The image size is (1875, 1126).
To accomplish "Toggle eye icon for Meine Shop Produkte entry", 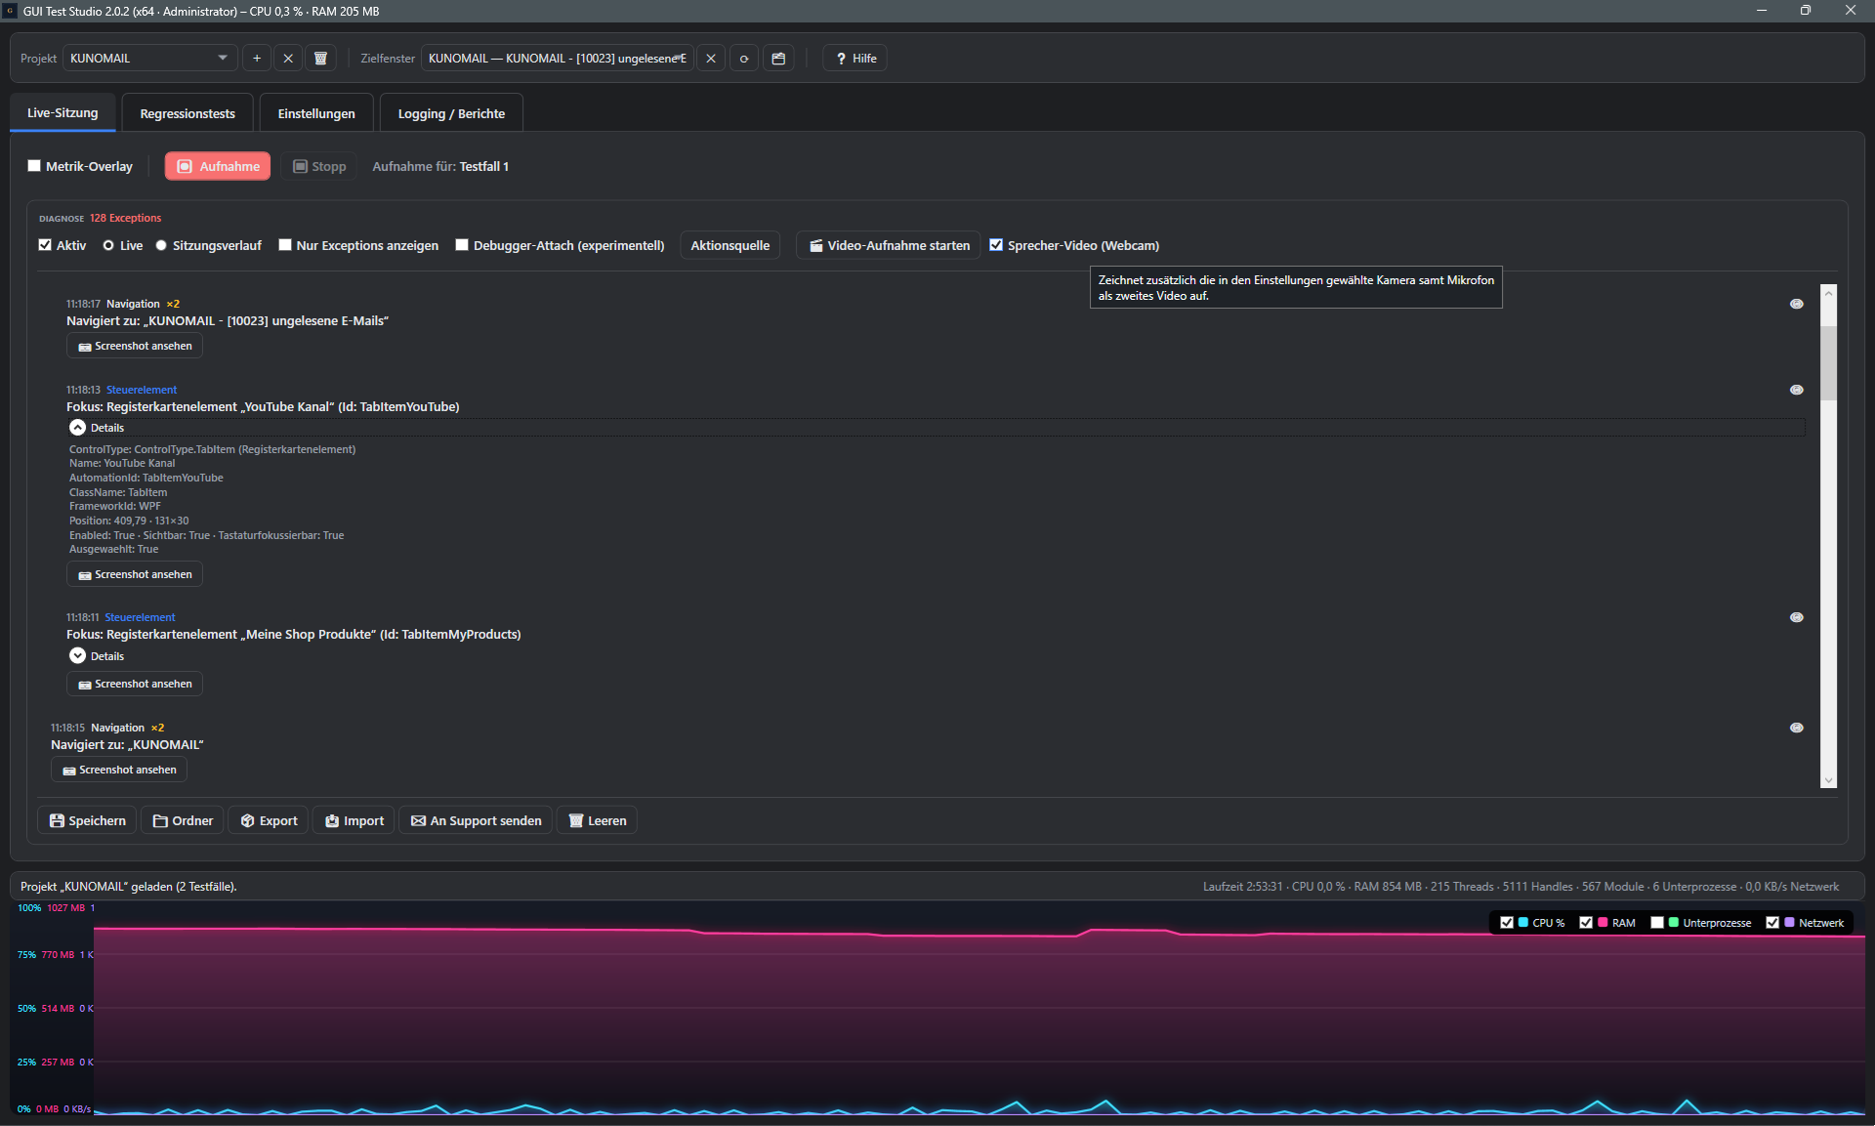I will (1796, 617).
